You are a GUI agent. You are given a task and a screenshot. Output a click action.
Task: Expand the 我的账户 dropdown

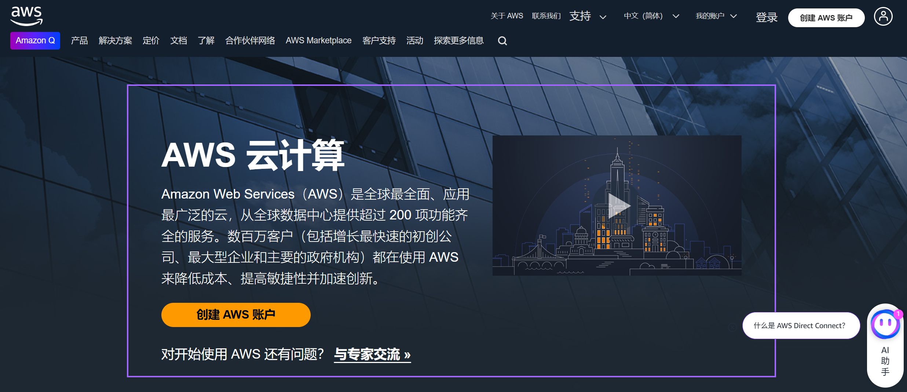pyautogui.click(x=716, y=16)
